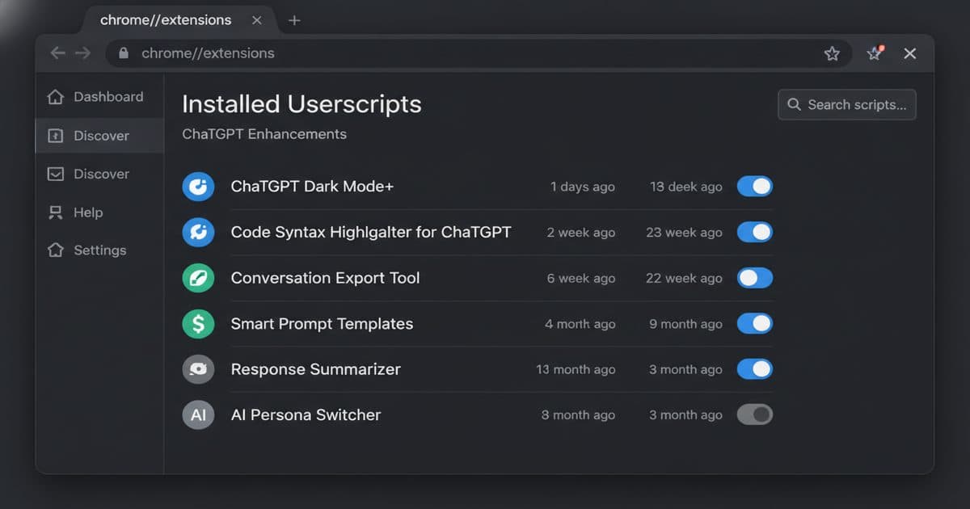The width and height of the screenshot is (970, 509).
Task: Open AI Persona Switcher script name
Action: tap(306, 415)
